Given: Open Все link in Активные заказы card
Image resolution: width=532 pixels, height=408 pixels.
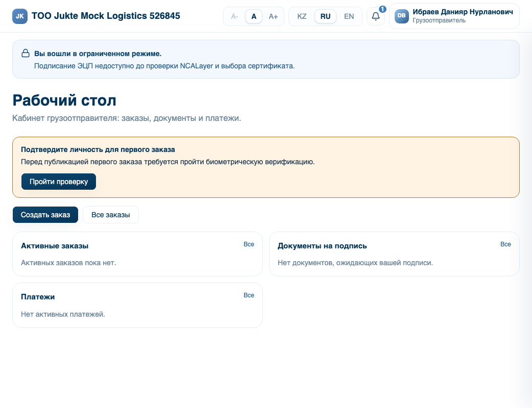Looking at the screenshot, I should pos(249,244).
